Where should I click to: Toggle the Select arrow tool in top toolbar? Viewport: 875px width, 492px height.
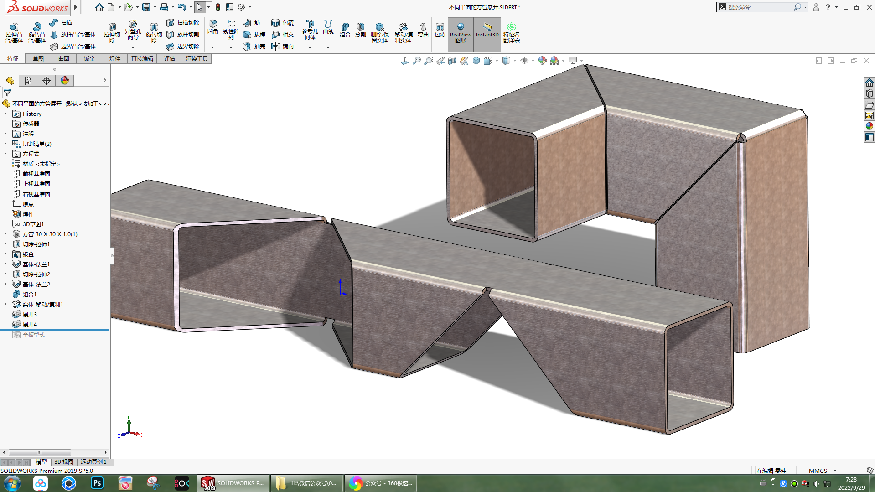click(199, 7)
